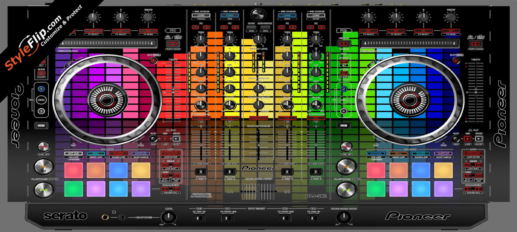The width and height of the screenshot is (517, 232).
Task: Hold the right deck SHIFT button
Action: (x=344, y=125)
